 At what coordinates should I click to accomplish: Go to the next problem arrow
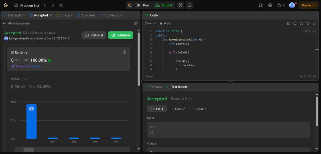pos(53,5)
